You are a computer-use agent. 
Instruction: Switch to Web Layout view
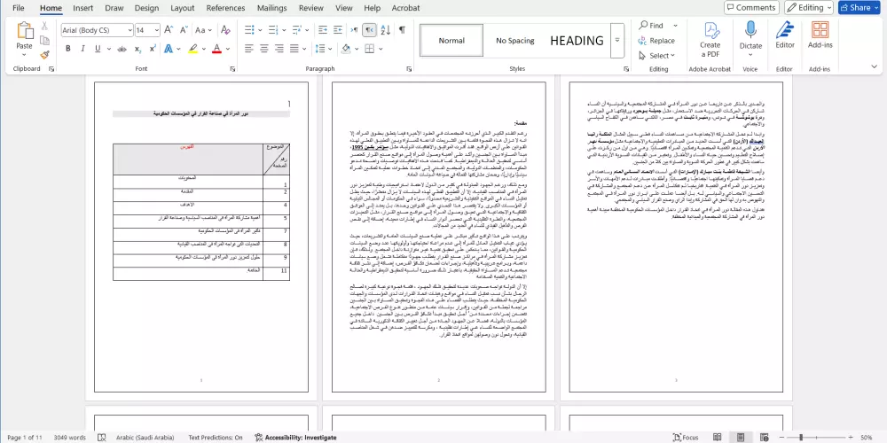[765, 438]
